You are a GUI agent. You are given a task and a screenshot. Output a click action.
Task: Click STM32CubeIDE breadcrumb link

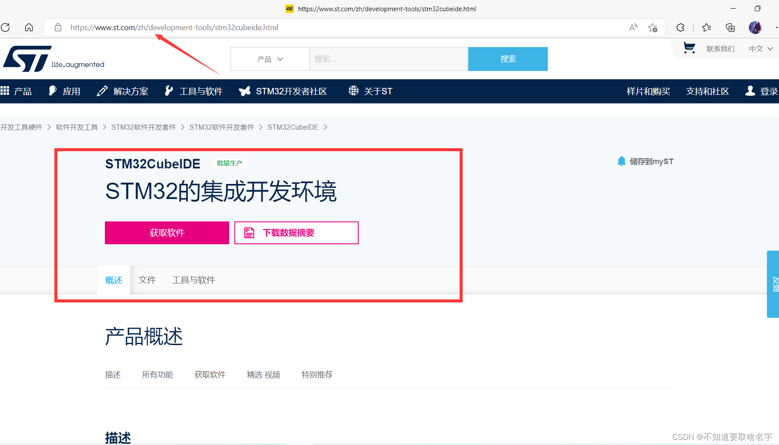(293, 127)
